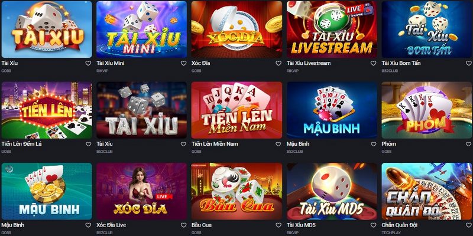The image size is (473, 236).
Task: Favorite the Tài Xỉu GO88 game with heart icon
Action: [x=88, y=63]
